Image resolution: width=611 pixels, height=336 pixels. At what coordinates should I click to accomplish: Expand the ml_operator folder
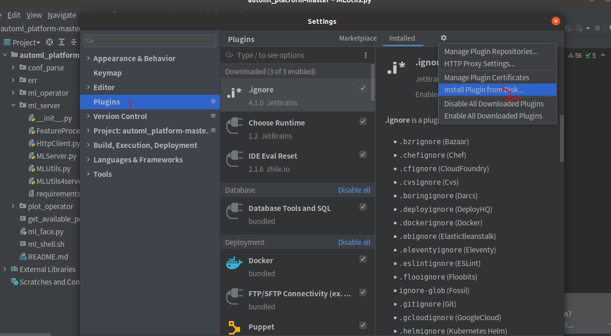[14, 93]
